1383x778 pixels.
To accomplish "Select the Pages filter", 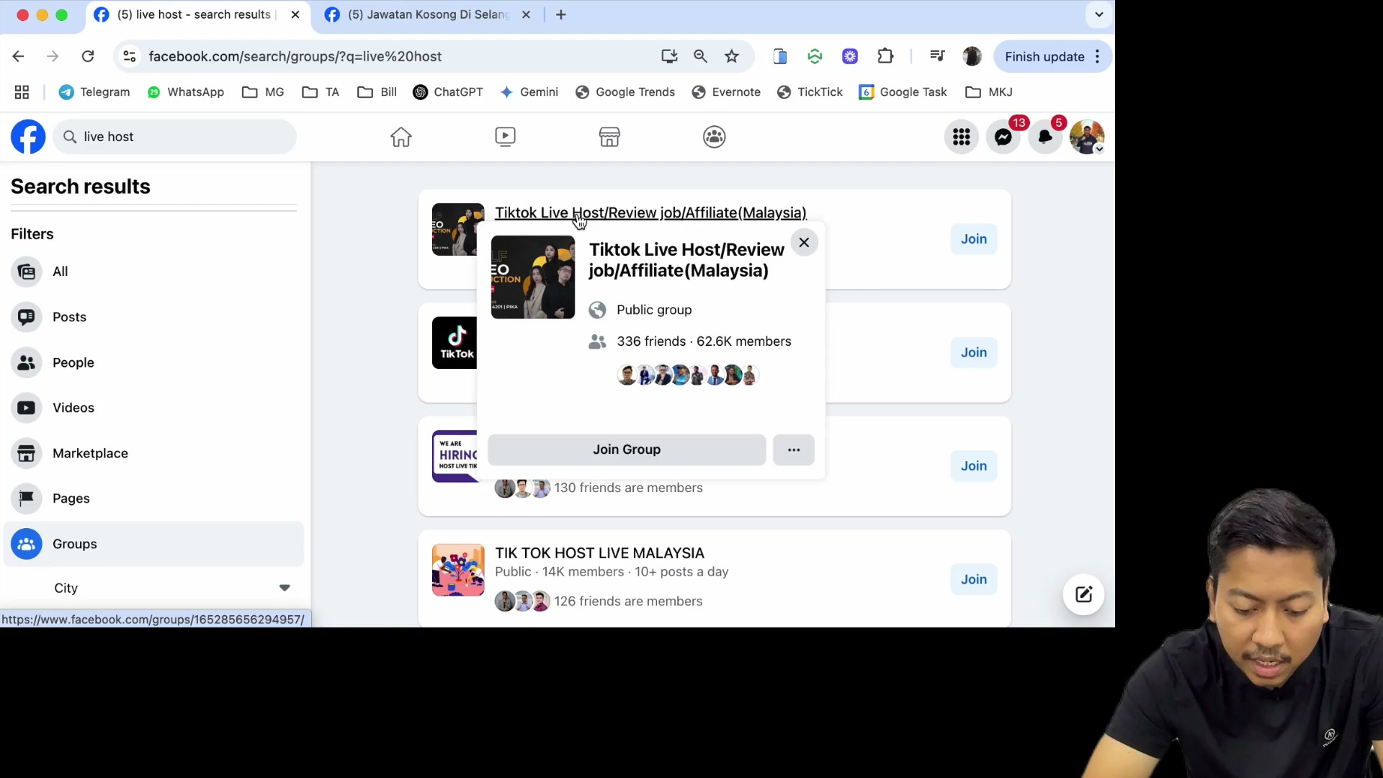I will [x=153, y=498].
